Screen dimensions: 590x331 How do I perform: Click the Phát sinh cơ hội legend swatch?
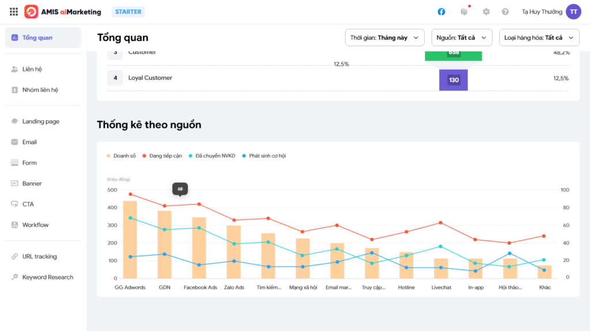coord(244,156)
